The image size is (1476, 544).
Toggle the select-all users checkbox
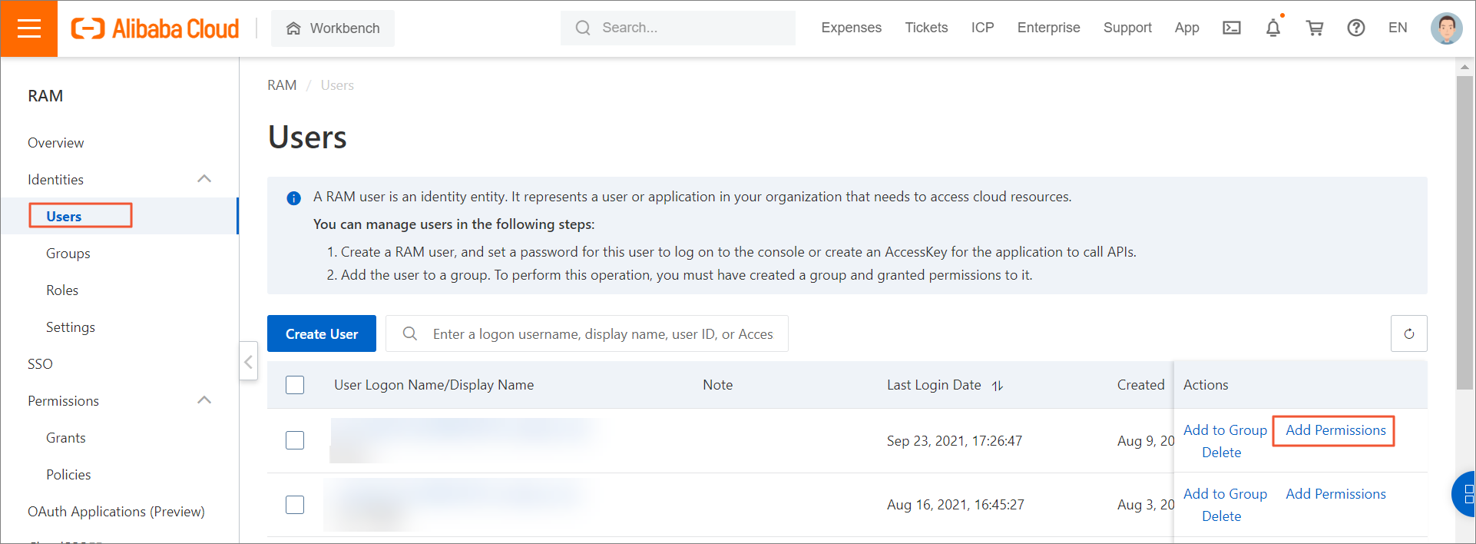295,385
